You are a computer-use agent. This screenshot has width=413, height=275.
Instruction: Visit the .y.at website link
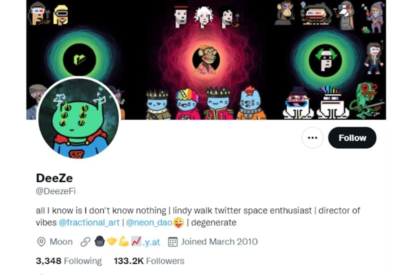pos(151,242)
